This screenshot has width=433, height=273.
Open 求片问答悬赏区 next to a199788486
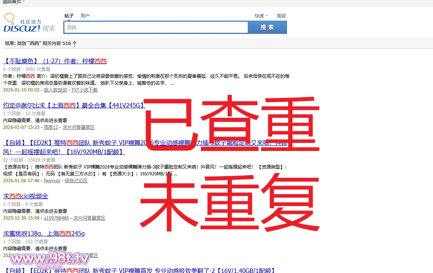click(x=89, y=218)
